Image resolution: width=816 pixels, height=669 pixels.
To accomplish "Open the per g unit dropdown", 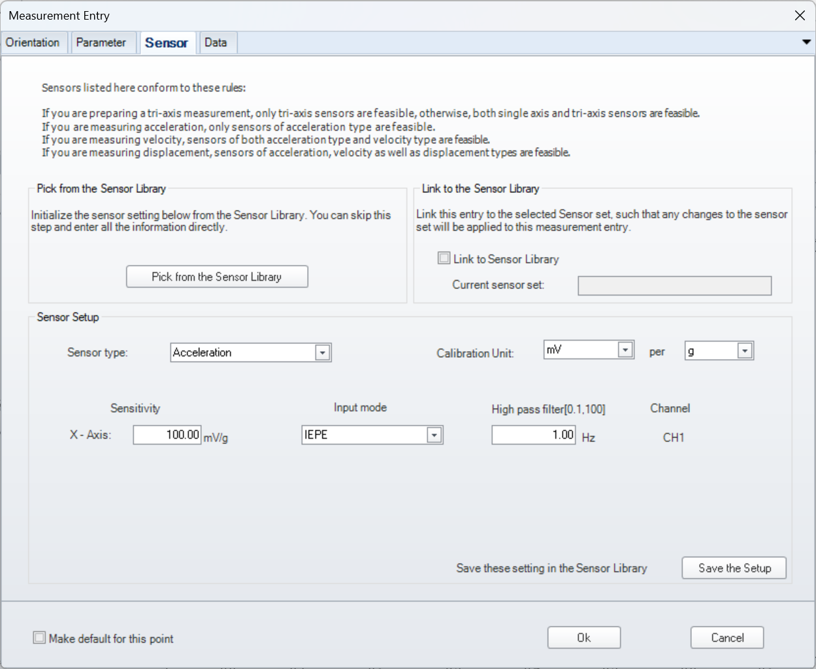I will (745, 351).
